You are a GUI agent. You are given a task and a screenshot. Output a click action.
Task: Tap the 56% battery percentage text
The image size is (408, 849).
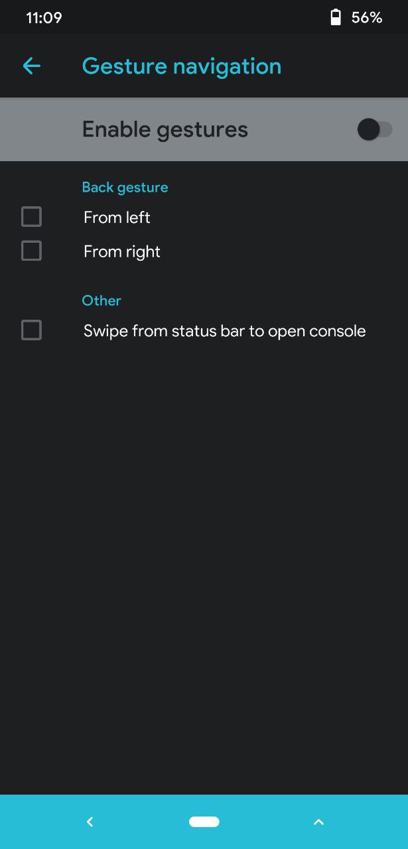(367, 18)
